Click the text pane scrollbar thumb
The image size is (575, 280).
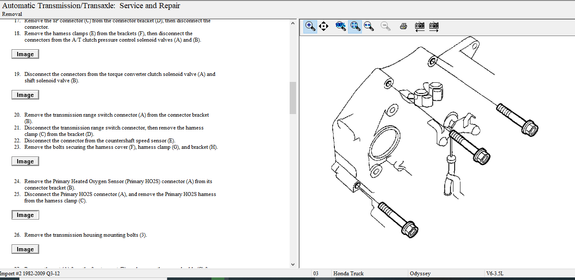tap(293, 98)
